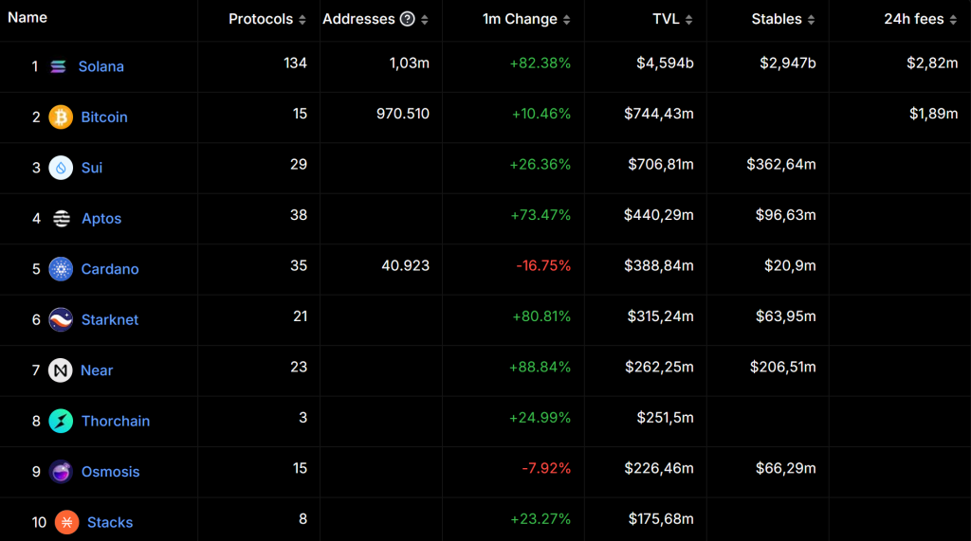Sort by 24h fees column arrows
The image size is (971, 541).
953,20
